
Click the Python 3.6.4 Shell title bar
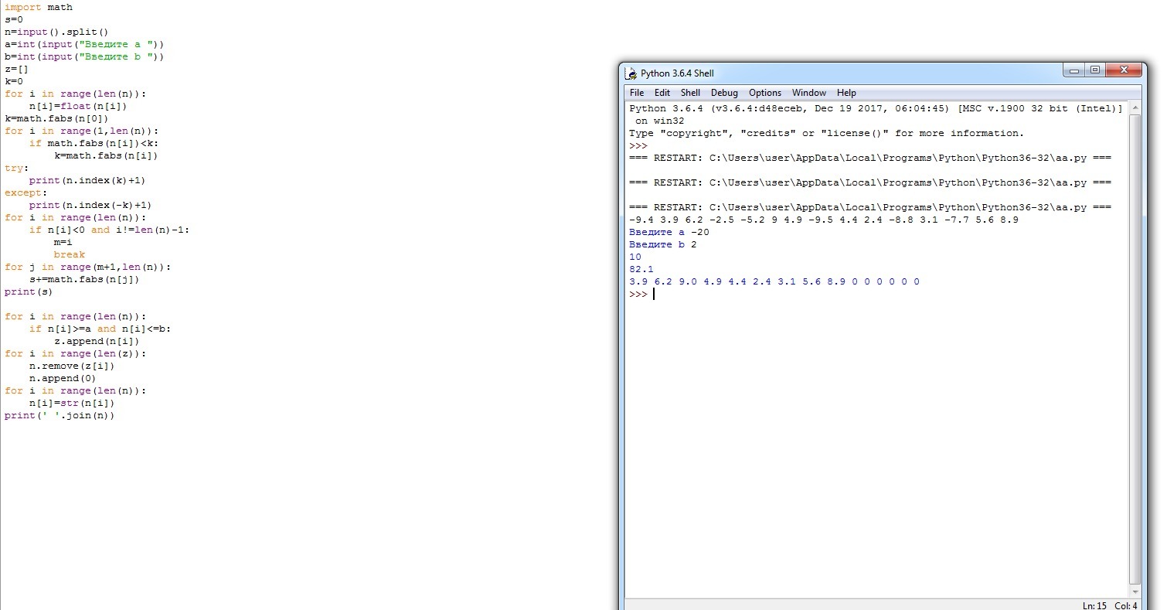click(850, 73)
